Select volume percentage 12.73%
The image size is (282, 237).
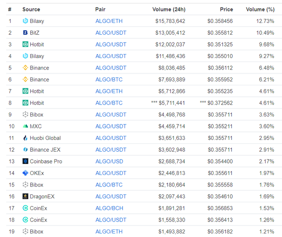(x=265, y=21)
